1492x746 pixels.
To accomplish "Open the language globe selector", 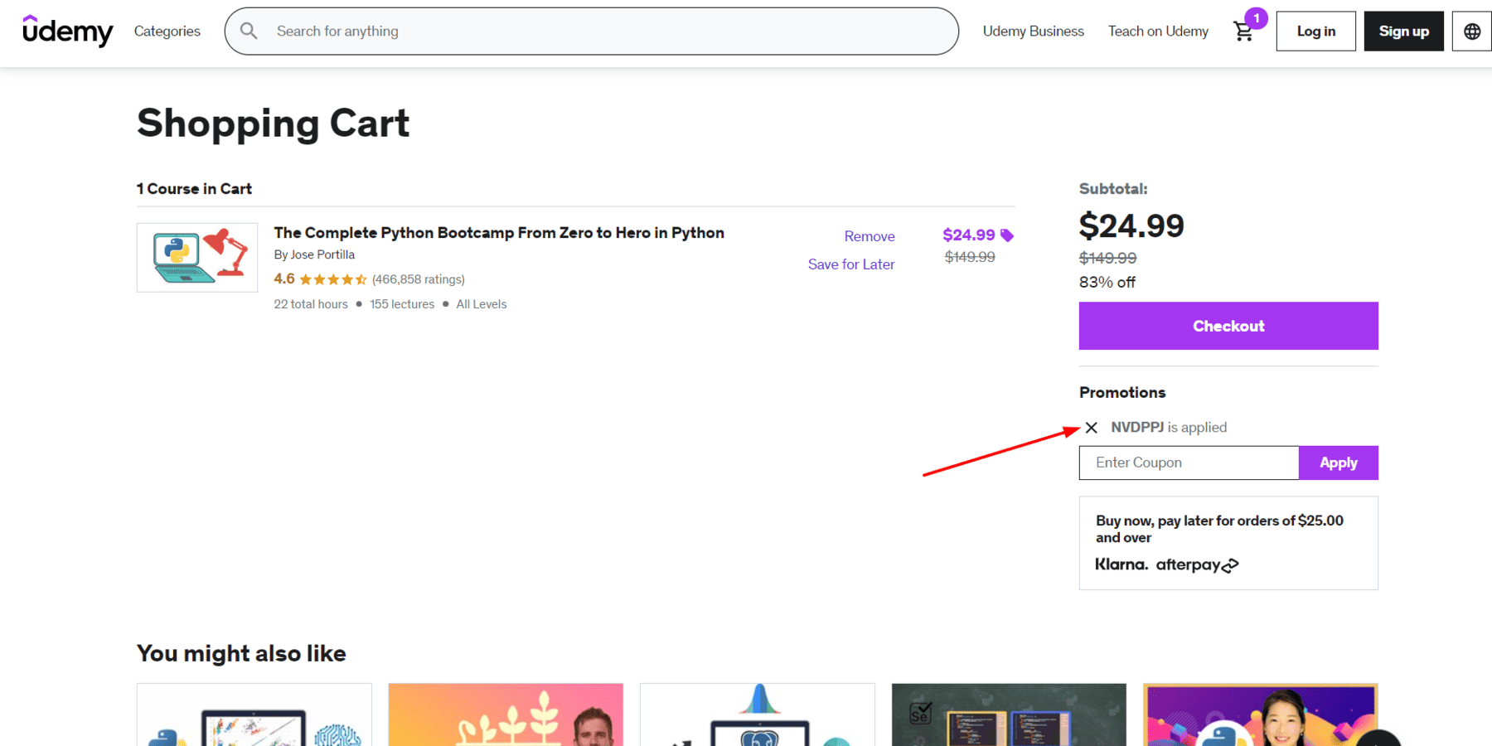I will (x=1471, y=31).
